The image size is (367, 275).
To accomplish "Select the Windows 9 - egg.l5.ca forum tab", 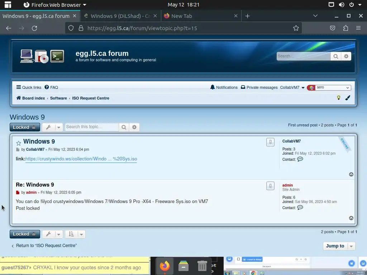I will (40, 16).
